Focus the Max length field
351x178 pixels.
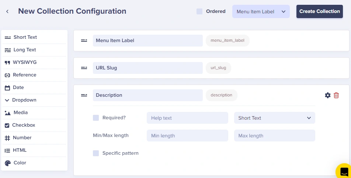coord(275,136)
